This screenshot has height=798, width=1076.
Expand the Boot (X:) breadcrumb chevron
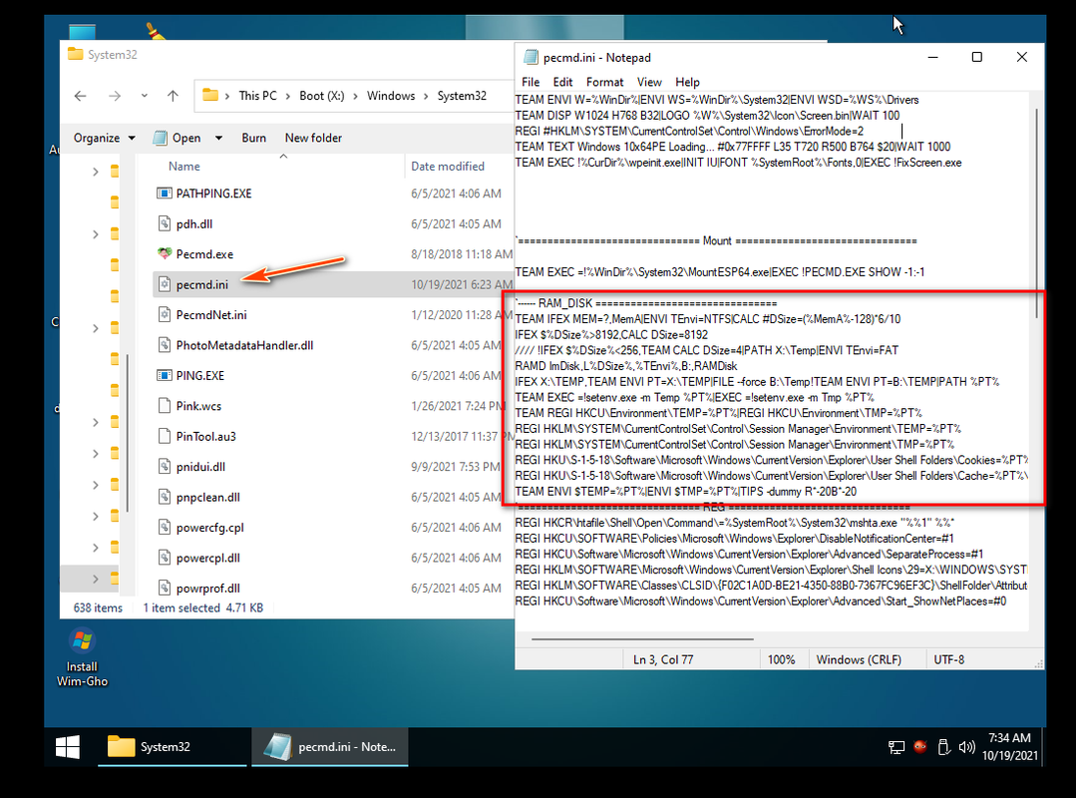click(x=355, y=96)
